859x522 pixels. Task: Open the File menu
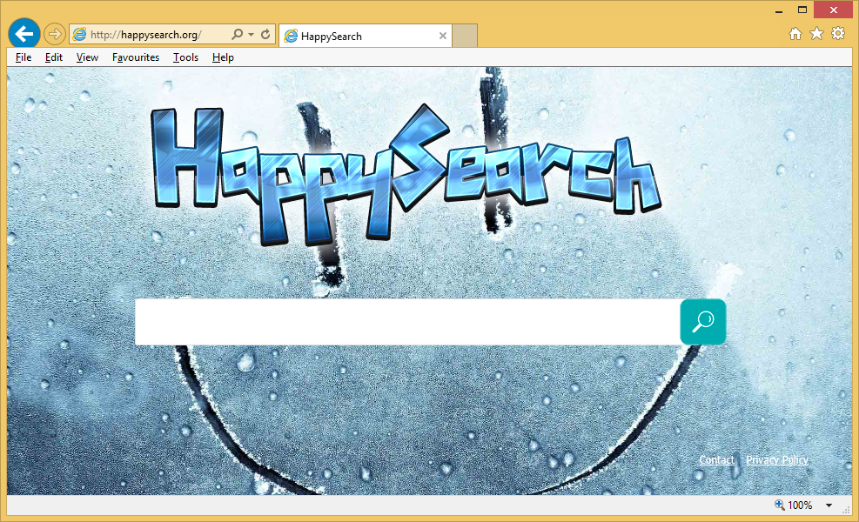(x=23, y=57)
